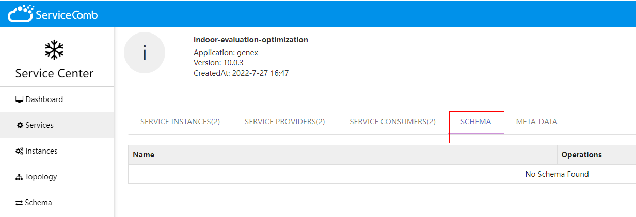Open Dashboard from the sidebar

pyautogui.click(x=57, y=99)
